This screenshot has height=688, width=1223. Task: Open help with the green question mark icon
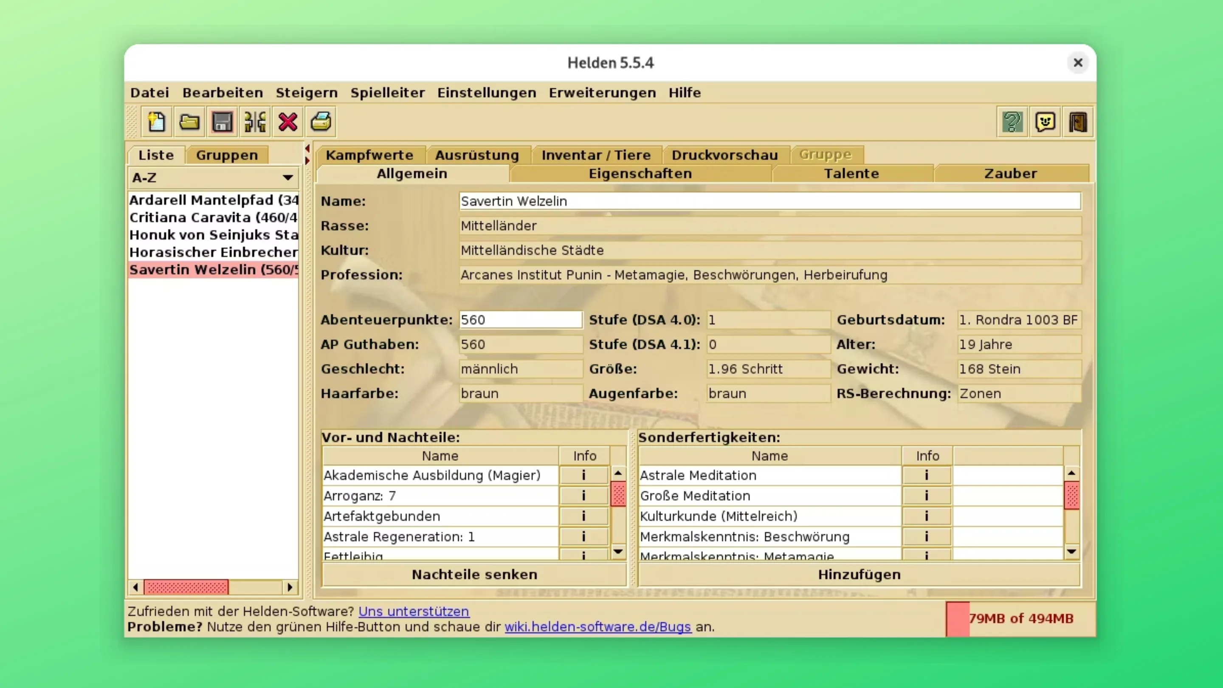click(x=1012, y=122)
